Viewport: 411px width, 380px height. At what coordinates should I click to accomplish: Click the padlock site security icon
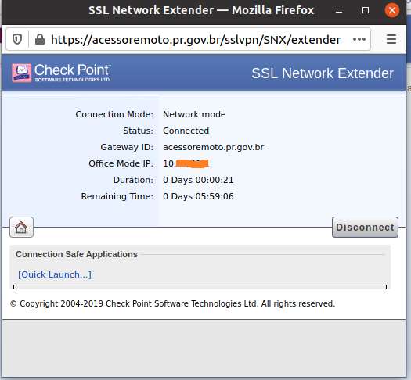tap(40, 40)
